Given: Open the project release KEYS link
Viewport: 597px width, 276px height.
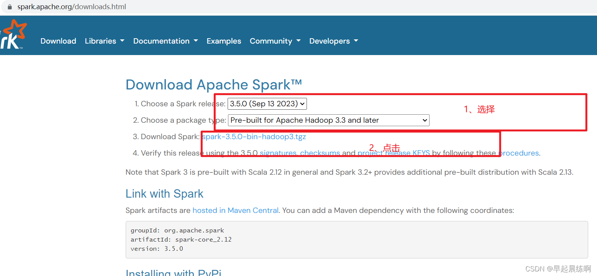Looking at the screenshot, I should point(394,153).
